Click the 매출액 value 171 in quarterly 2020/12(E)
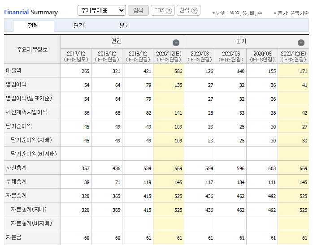 [x=304, y=71]
